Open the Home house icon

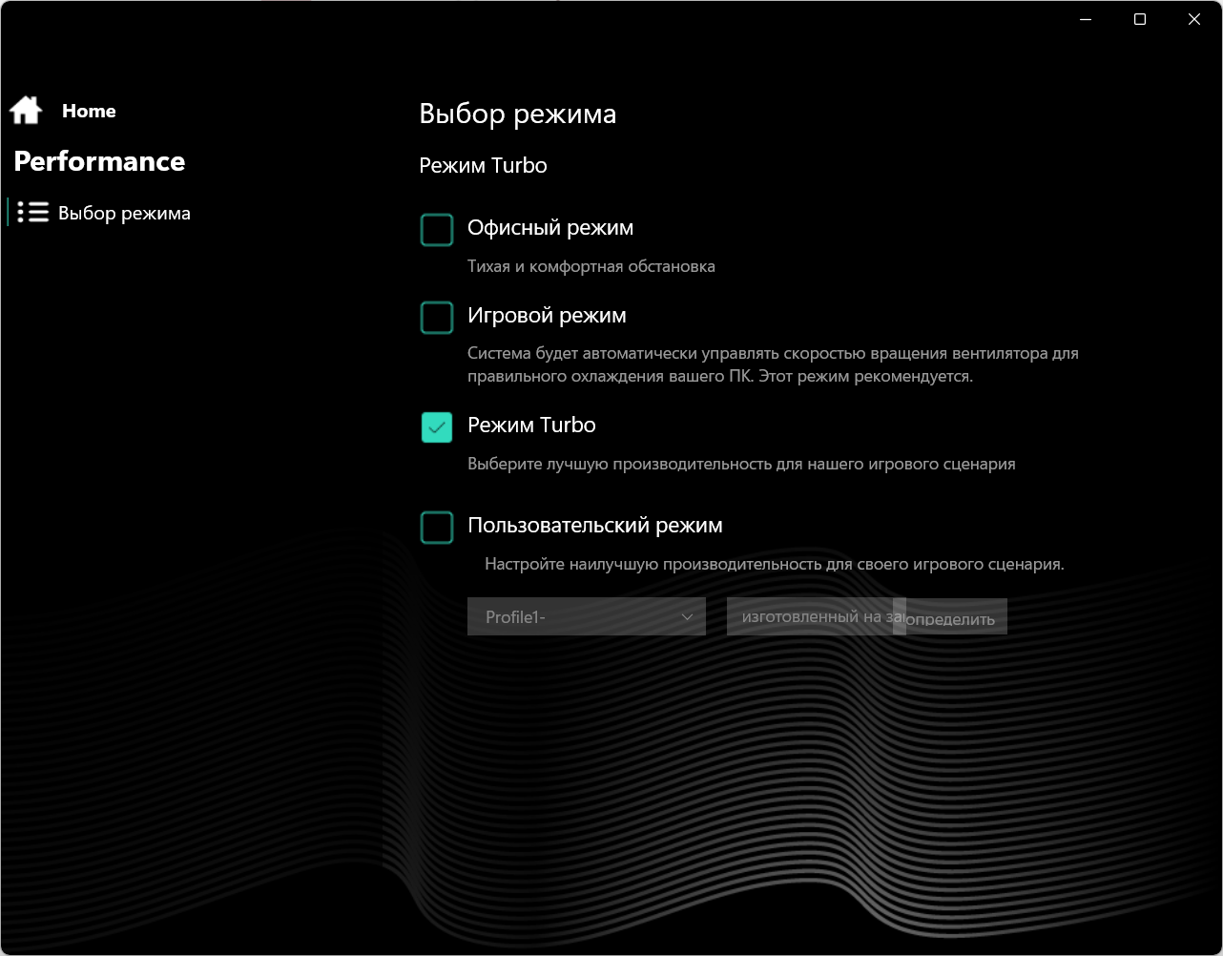tap(26, 111)
